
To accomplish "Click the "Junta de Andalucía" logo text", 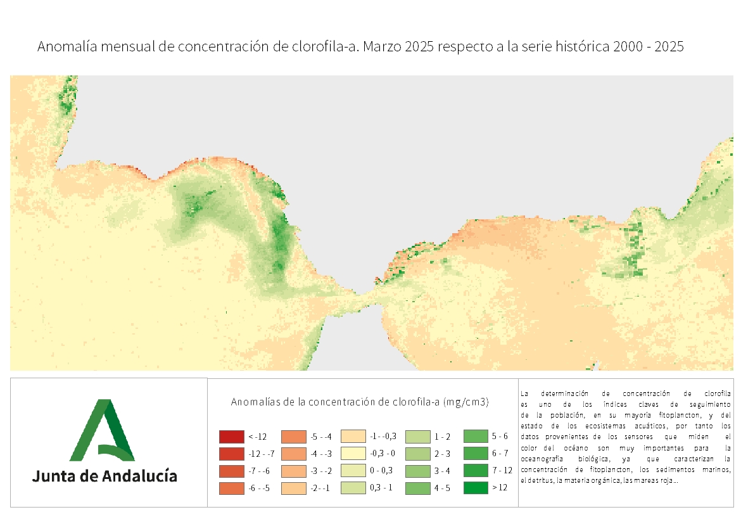I will click(x=104, y=476).
